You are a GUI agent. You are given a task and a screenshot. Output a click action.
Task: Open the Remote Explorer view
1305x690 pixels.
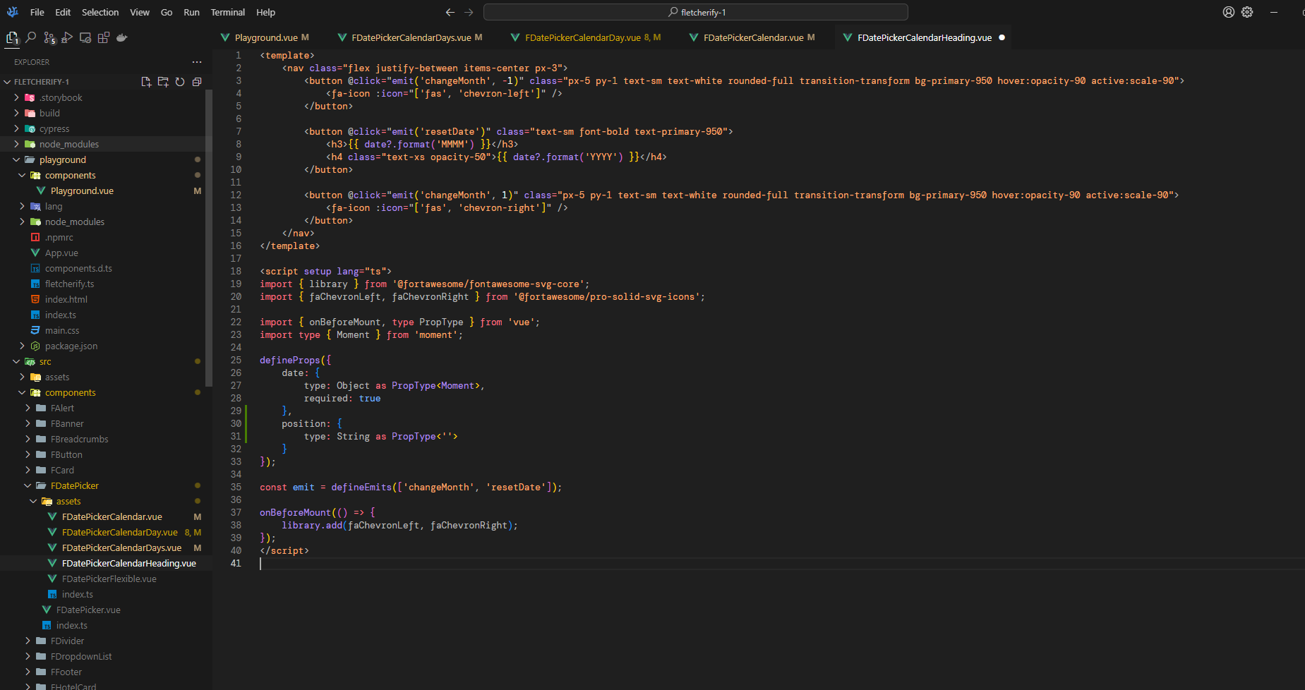pyautogui.click(x=85, y=37)
